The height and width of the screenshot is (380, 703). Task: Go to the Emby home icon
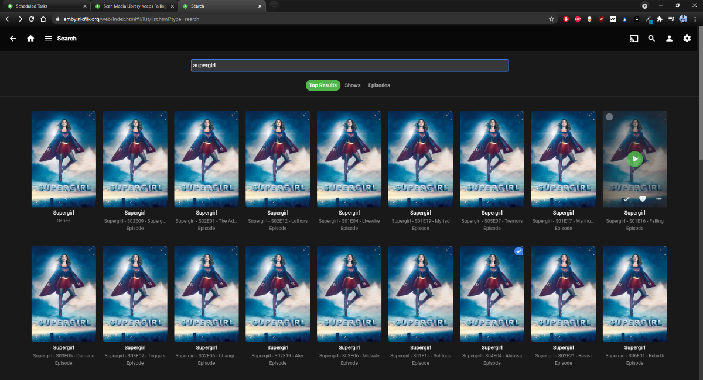pos(30,39)
